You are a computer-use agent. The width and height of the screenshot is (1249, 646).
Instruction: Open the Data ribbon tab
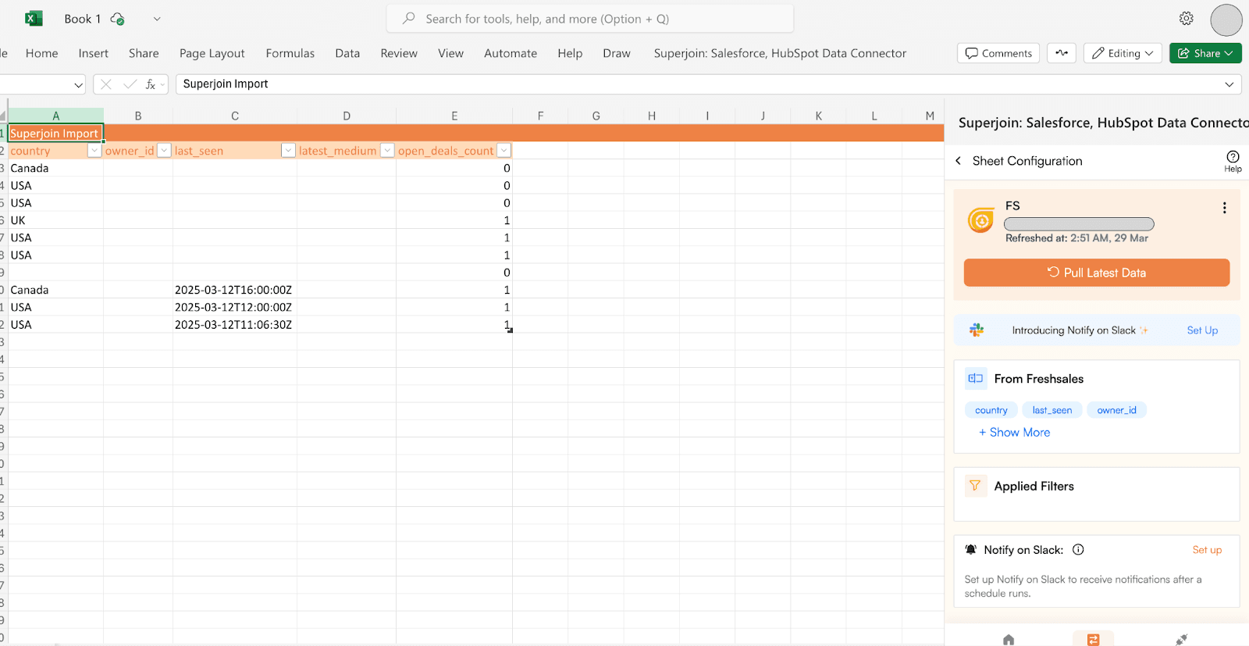[347, 53]
